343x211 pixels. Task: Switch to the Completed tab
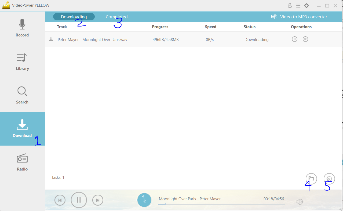[116, 16]
